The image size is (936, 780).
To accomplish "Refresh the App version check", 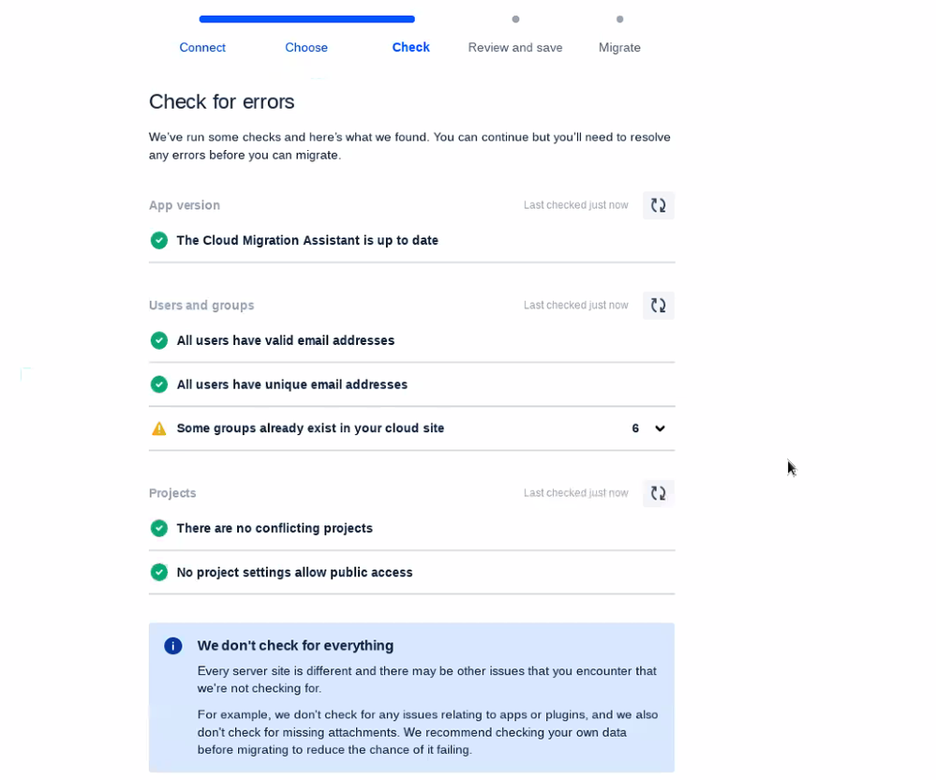I will (659, 205).
